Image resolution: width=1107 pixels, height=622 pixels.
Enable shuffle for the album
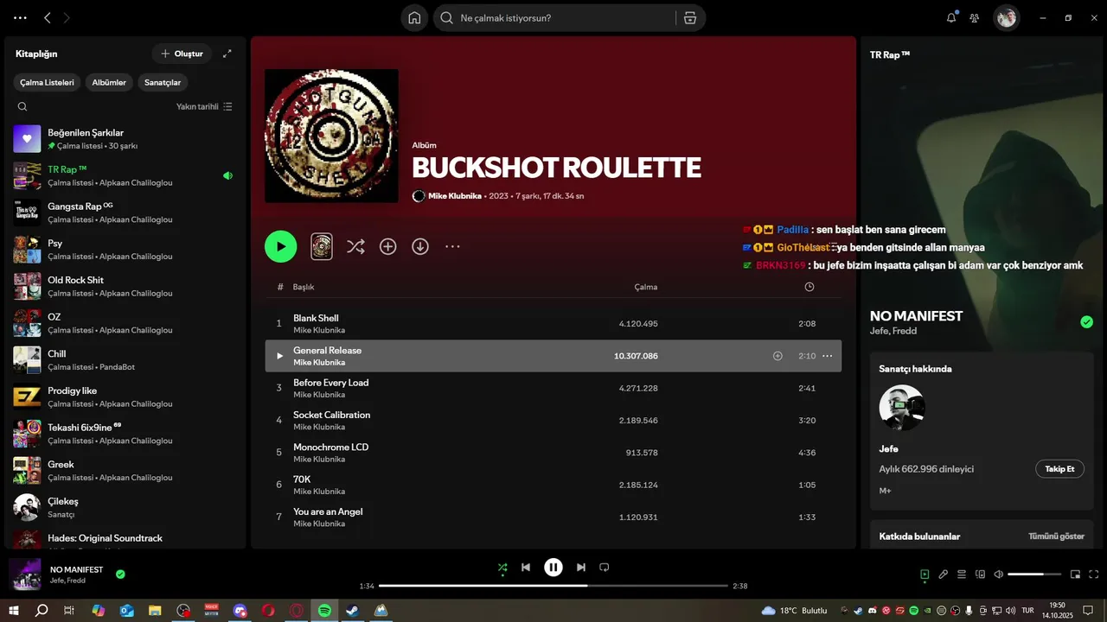[355, 247]
